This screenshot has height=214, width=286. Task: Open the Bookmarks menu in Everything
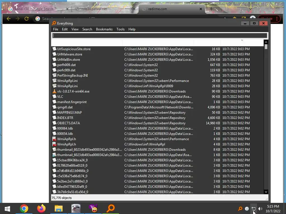(x=104, y=29)
